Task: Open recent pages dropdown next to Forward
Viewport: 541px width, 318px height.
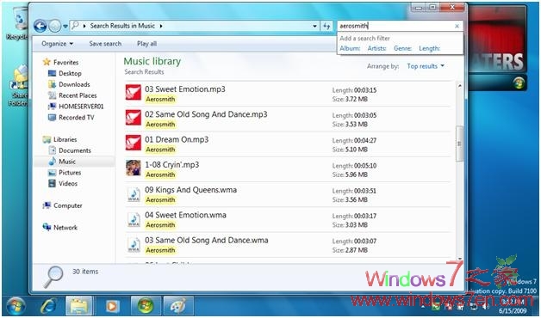Action: coord(65,26)
